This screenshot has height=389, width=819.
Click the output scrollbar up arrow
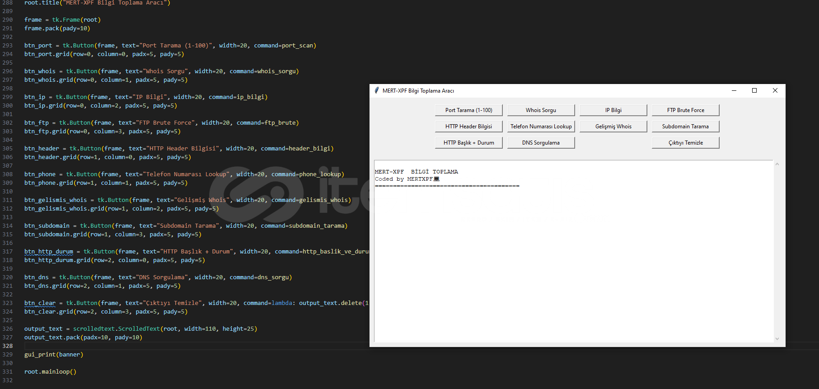coord(777,164)
